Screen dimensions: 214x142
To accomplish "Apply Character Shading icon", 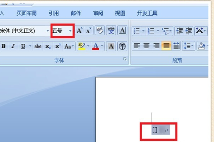I will [x=111, y=47].
